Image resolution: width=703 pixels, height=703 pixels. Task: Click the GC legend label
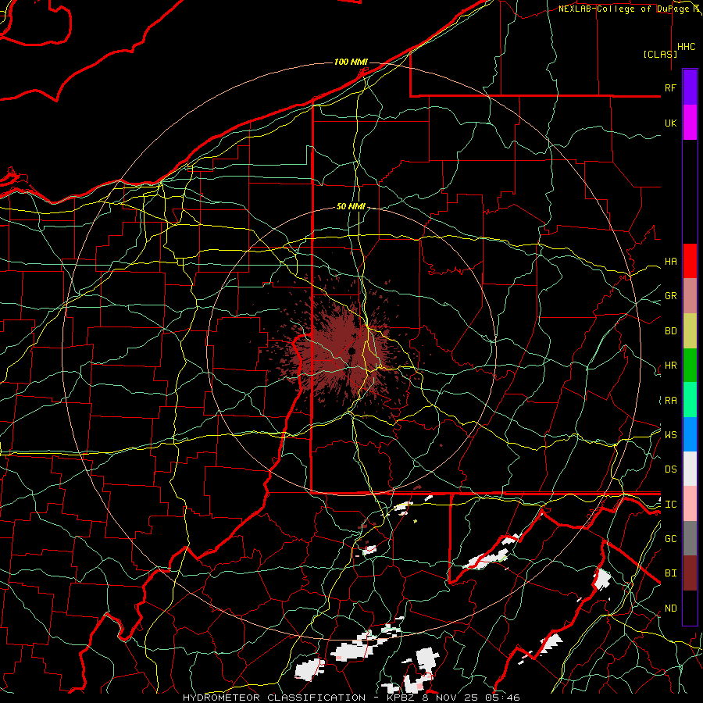(x=670, y=539)
